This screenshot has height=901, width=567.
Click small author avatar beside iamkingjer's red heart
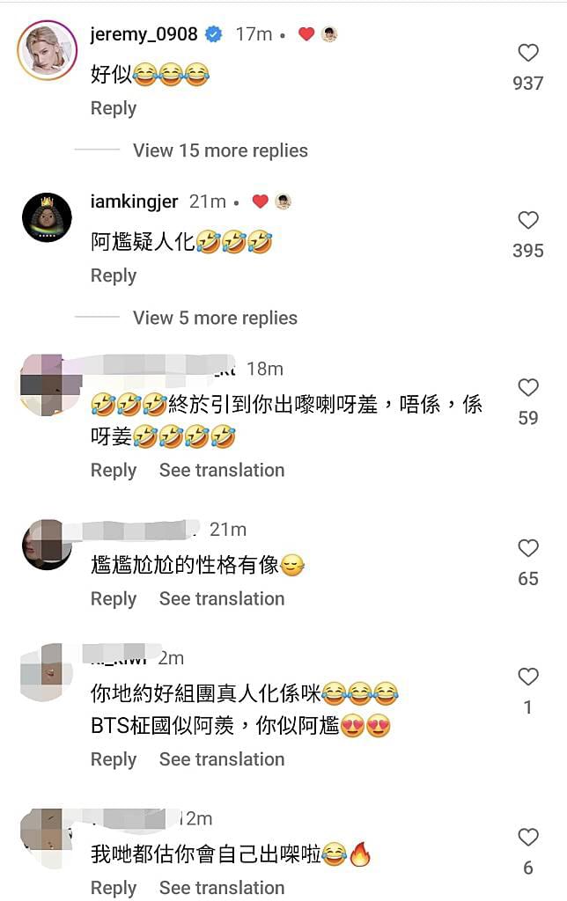click(283, 201)
